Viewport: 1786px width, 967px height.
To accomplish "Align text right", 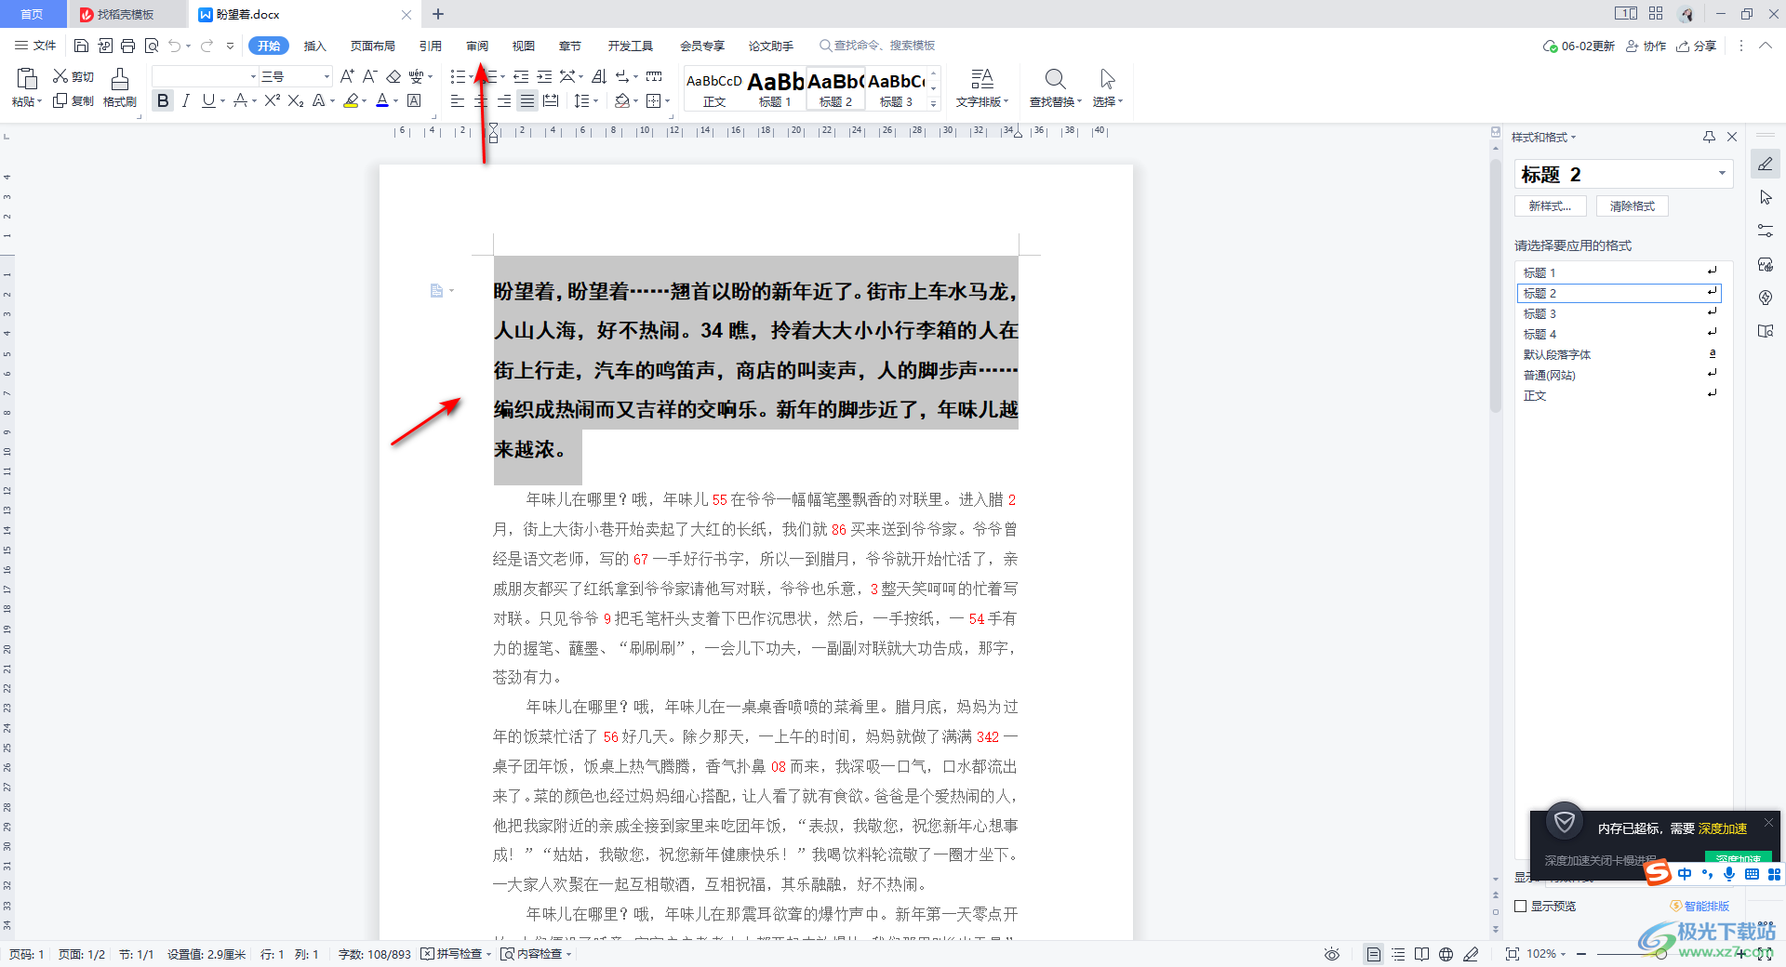I will [503, 100].
